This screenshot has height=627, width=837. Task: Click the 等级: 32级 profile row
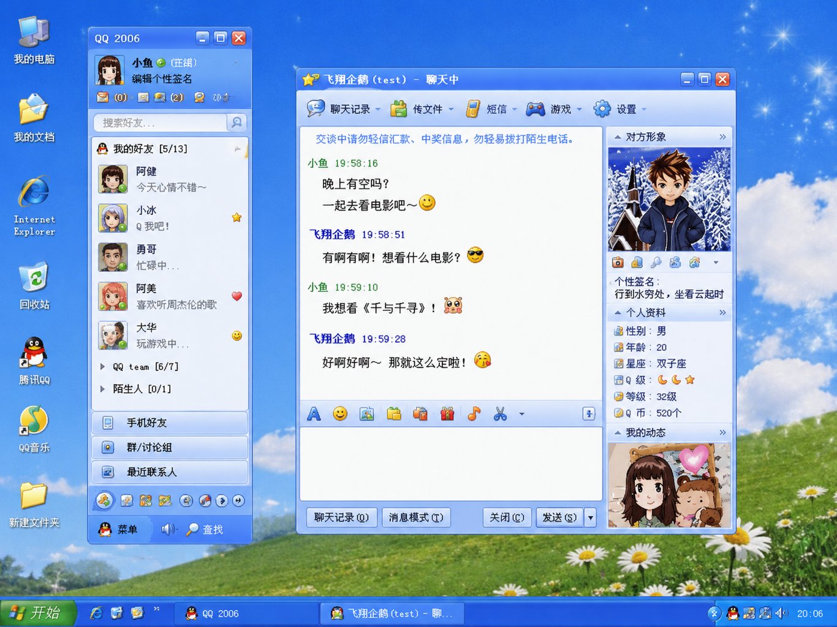[646, 397]
